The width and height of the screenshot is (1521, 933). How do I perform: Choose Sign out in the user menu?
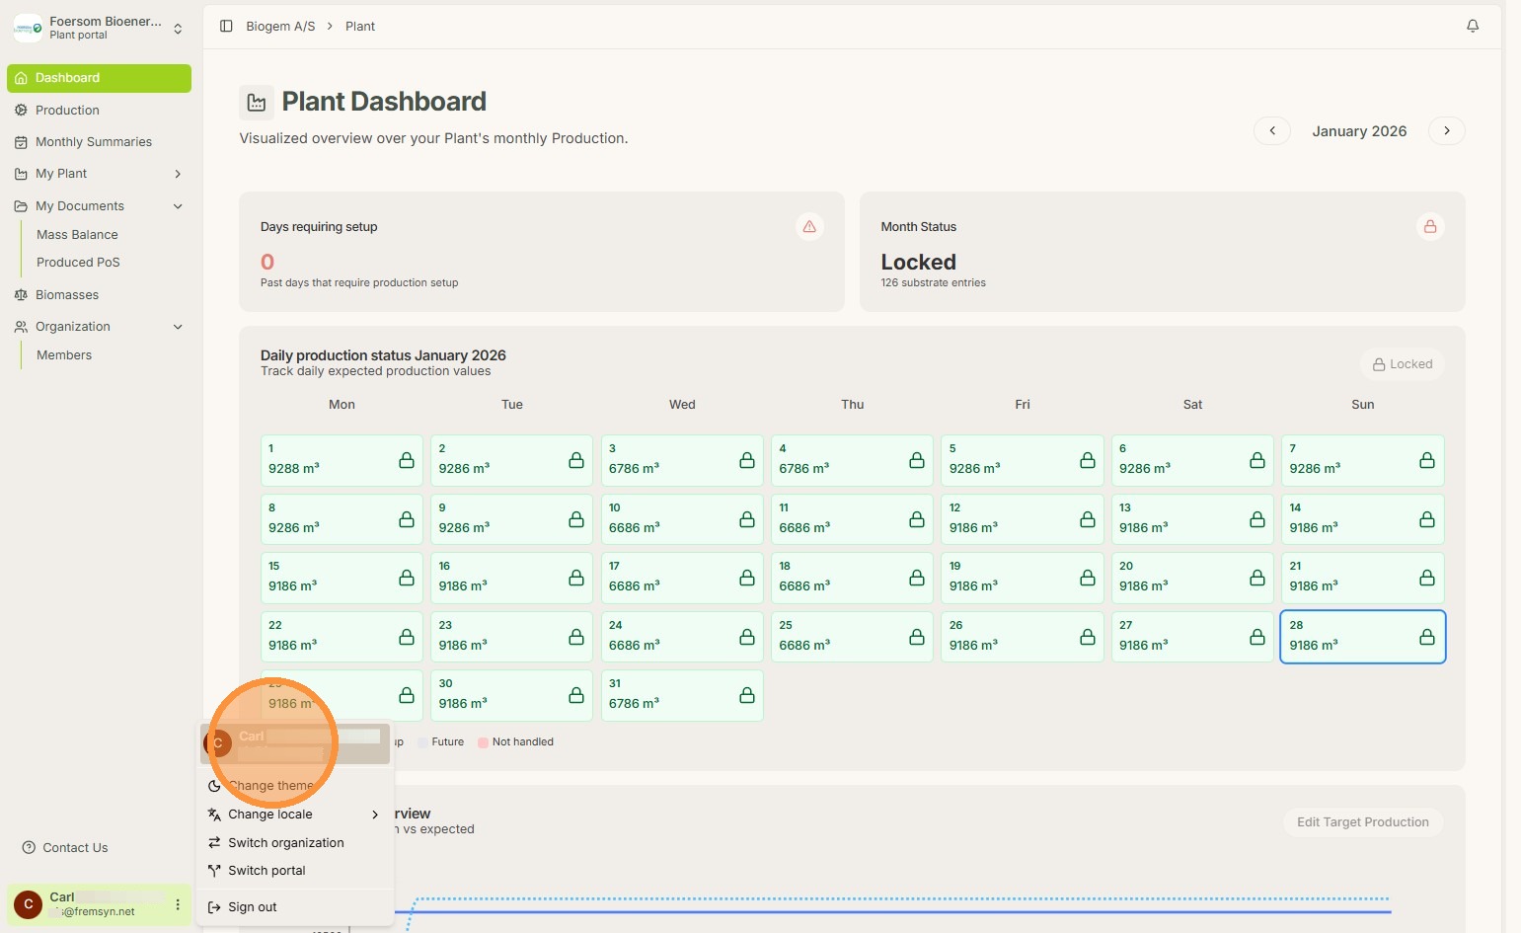pyautogui.click(x=252, y=907)
